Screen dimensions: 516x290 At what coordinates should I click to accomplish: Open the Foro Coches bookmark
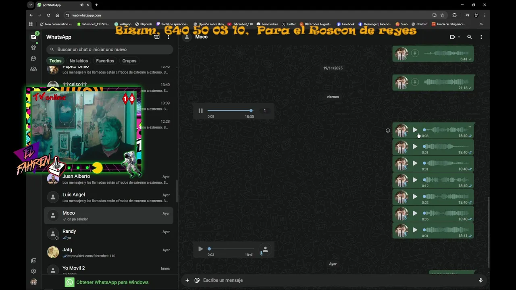[267, 24]
